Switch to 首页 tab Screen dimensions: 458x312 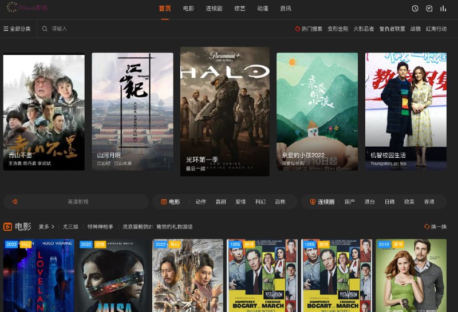pyautogui.click(x=165, y=9)
